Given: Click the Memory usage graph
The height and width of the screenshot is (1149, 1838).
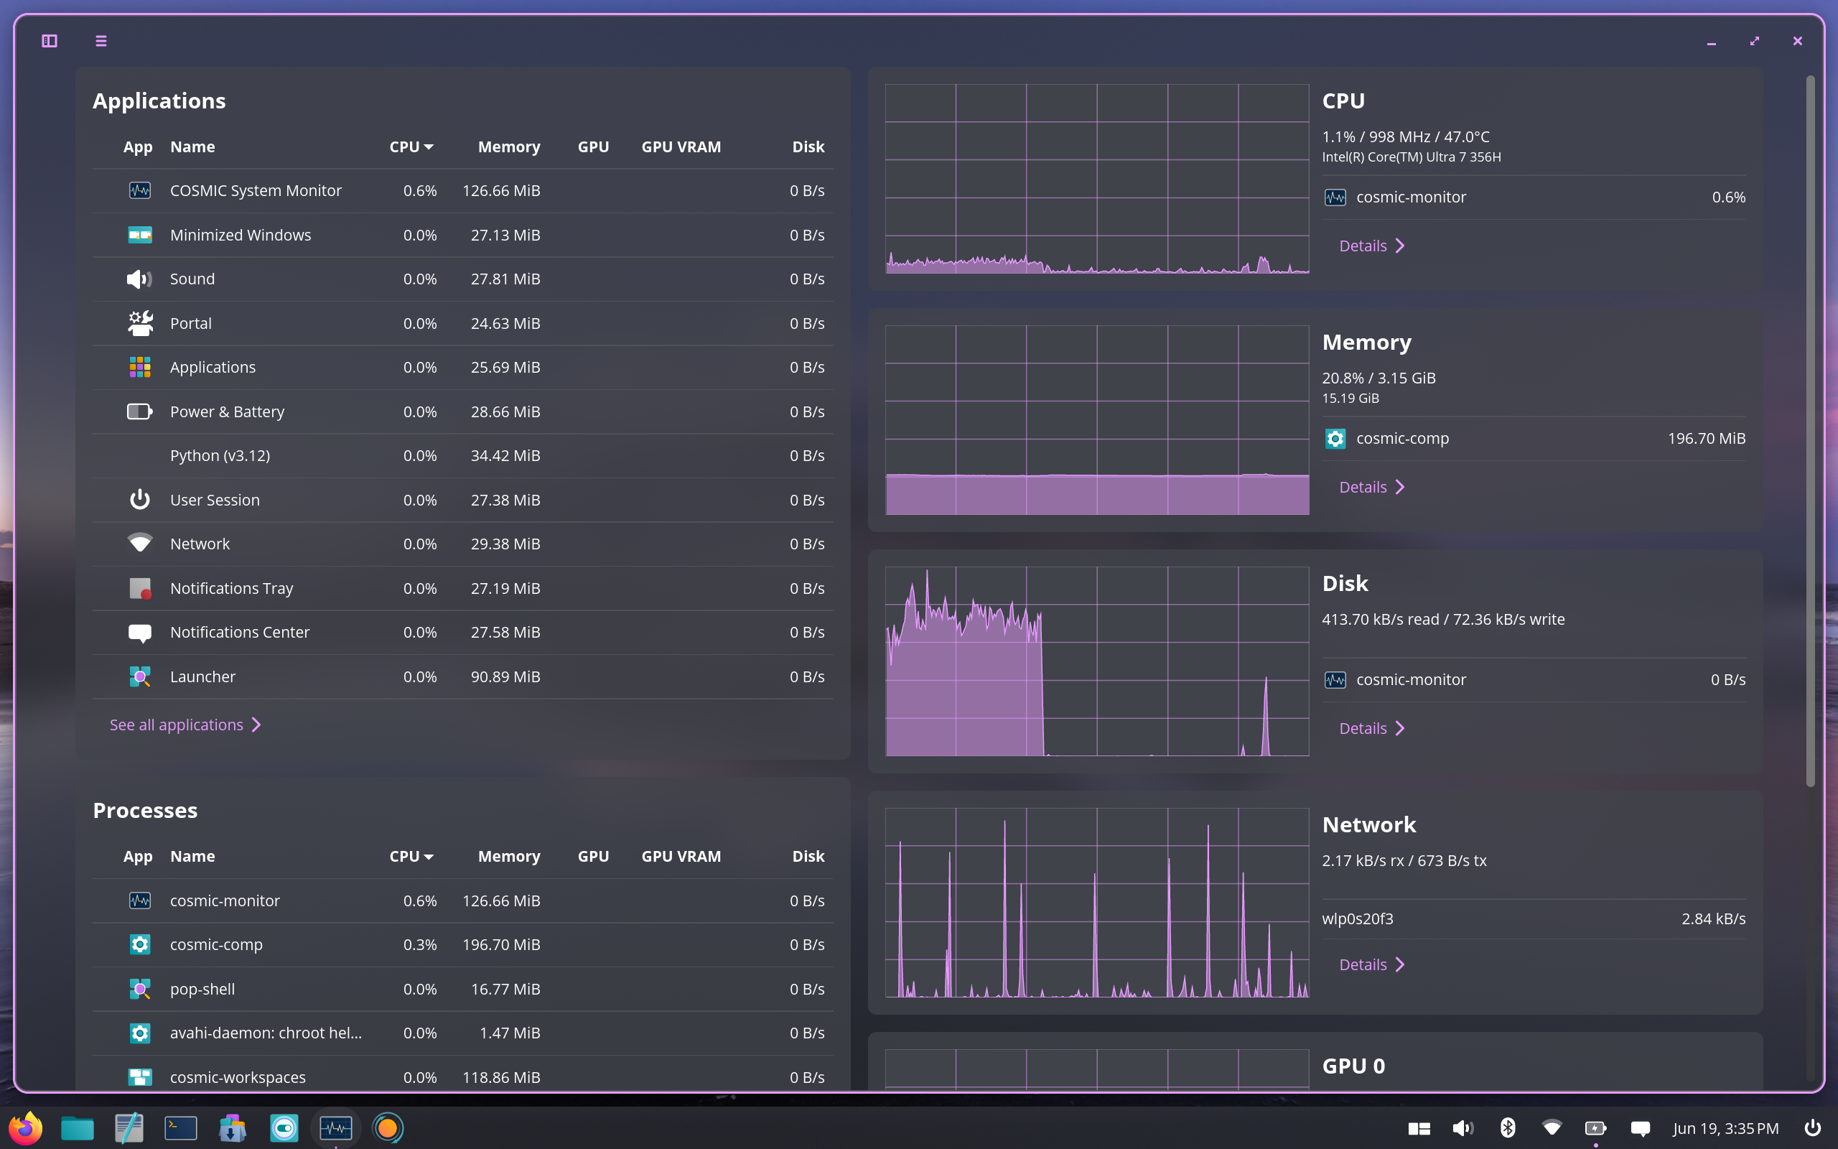Looking at the screenshot, I should coord(1097,420).
